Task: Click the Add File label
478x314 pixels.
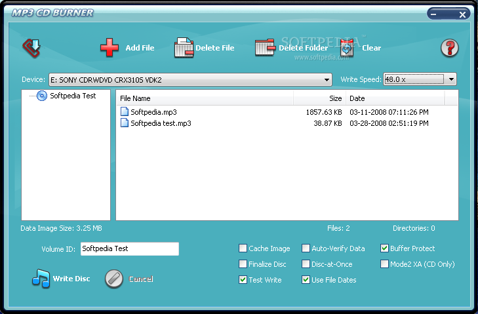Action: (x=140, y=48)
